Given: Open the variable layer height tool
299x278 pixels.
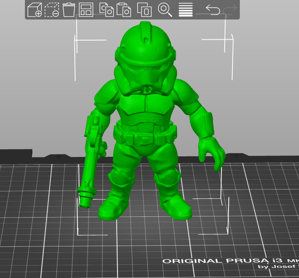Looking at the screenshot, I should pos(186,10).
